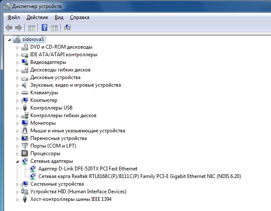Expand the Видеоадаптеры node
The height and width of the screenshot is (211, 271).
tap(17, 63)
